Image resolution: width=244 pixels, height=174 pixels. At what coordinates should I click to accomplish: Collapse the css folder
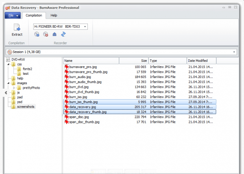[9, 64]
